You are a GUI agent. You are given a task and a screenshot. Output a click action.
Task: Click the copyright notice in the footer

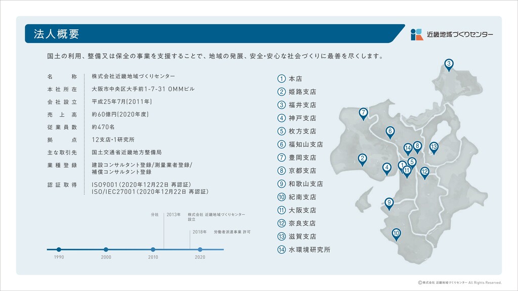tap(459, 283)
